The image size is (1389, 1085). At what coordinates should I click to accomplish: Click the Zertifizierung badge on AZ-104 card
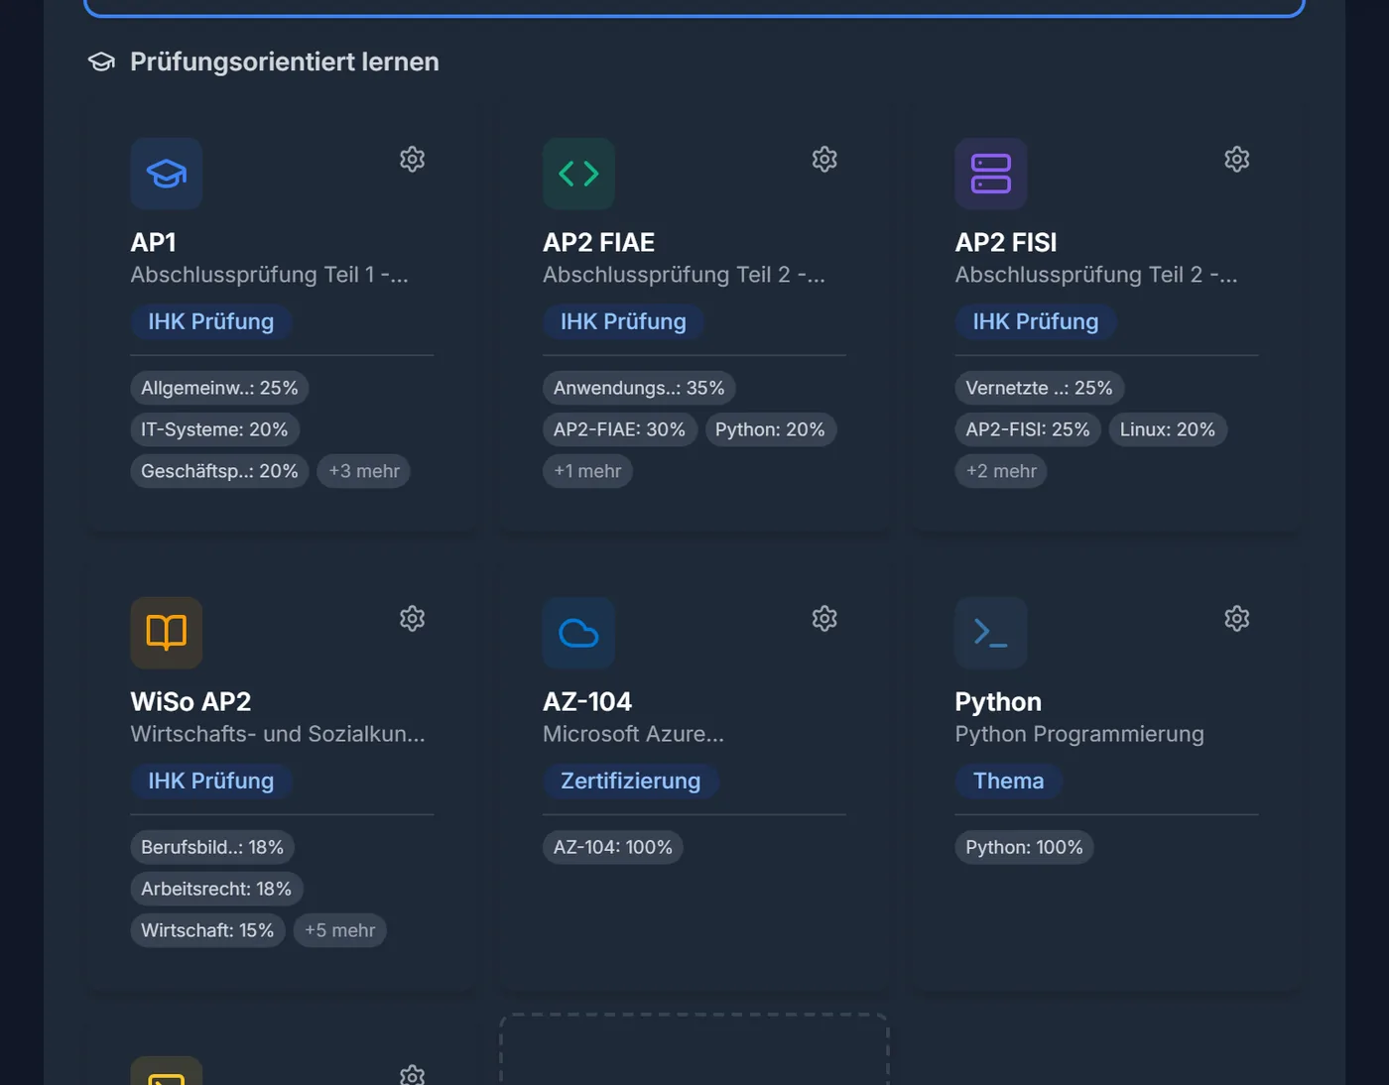coord(631,781)
